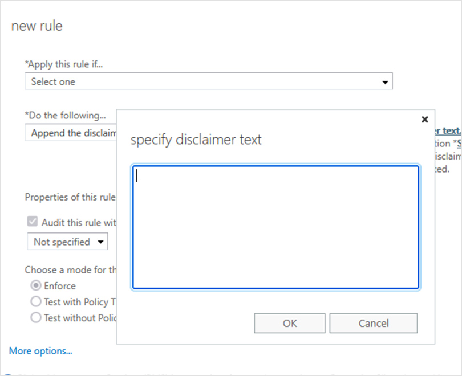Choose the 'Test with Policy Tips' radio button
The height and width of the screenshot is (376, 462).
point(36,301)
